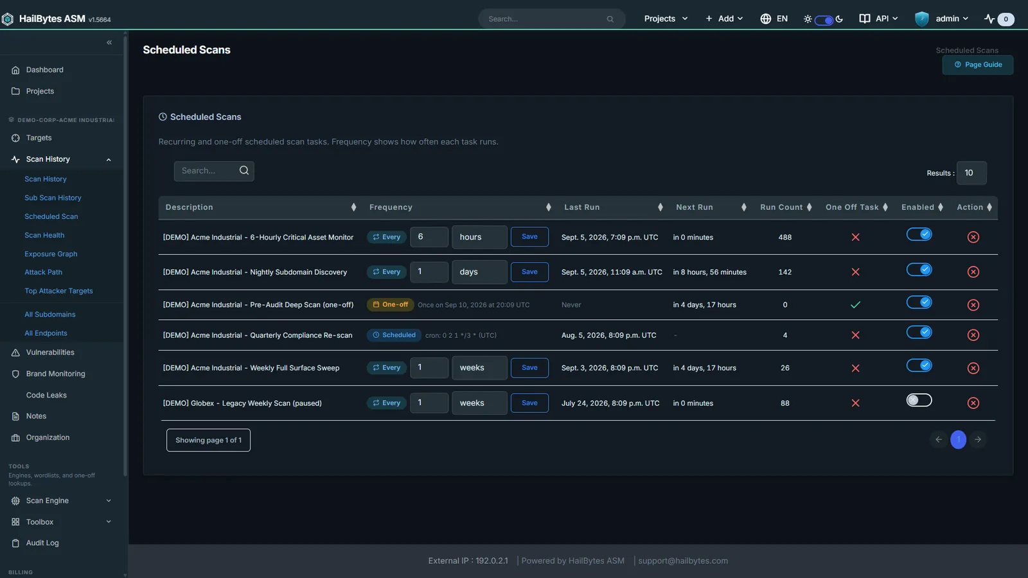
Task: Disable 6-Hourly Critical Asset Monitor toggle
Action: click(x=919, y=234)
